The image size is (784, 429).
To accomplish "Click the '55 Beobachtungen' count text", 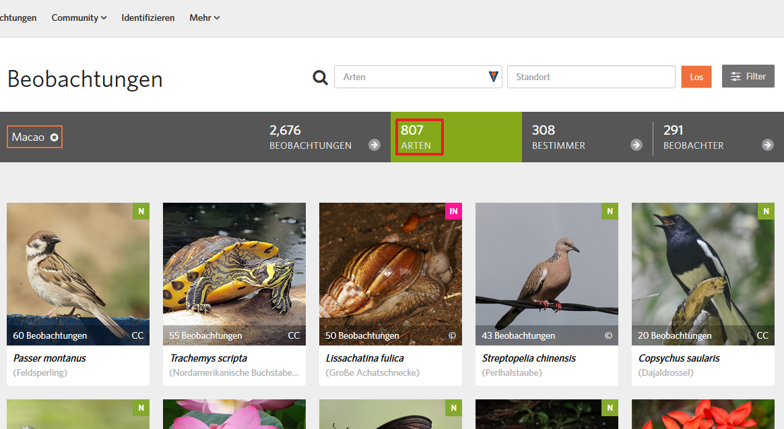I will (205, 335).
